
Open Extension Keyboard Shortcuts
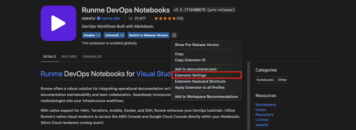[x=200, y=81]
